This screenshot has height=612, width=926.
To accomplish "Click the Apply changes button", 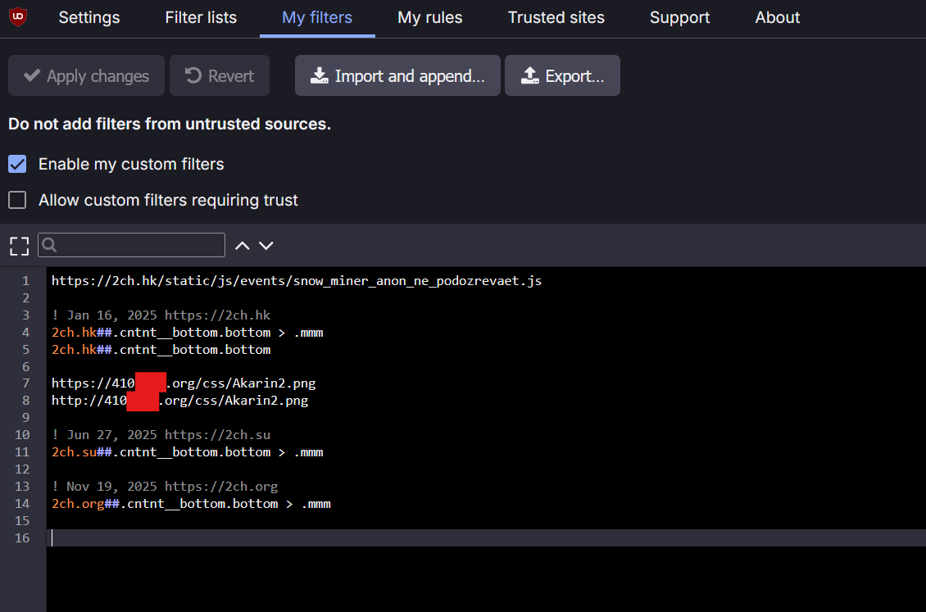I will point(86,75).
